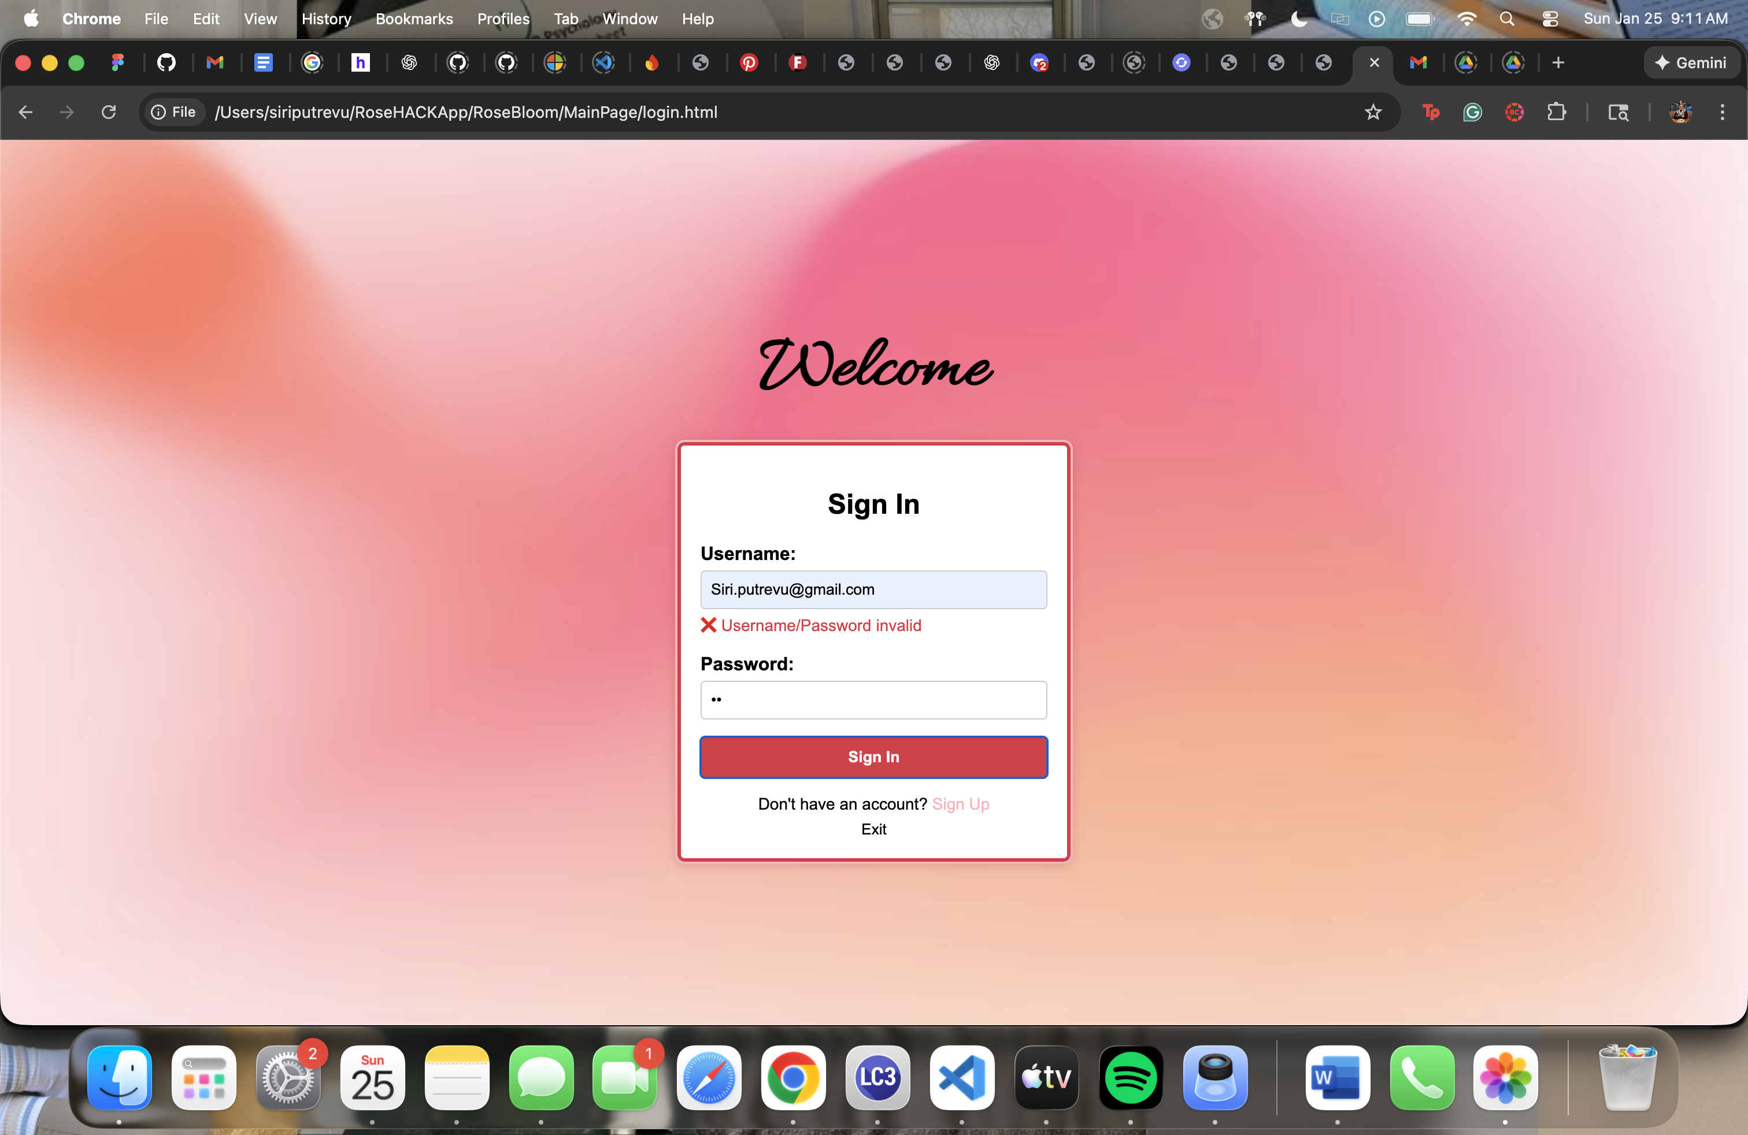Click the Grammarly extension icon

coord(1472,112)
